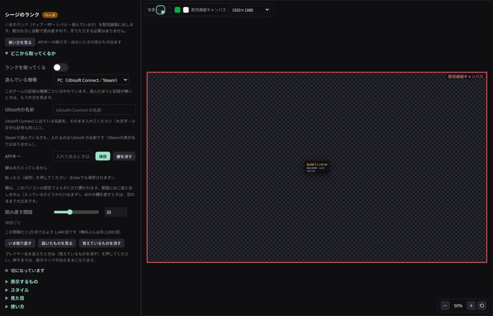Select the Gold 1 rank widget on canvas
The image size is (493, 316).
pos(317,167)
